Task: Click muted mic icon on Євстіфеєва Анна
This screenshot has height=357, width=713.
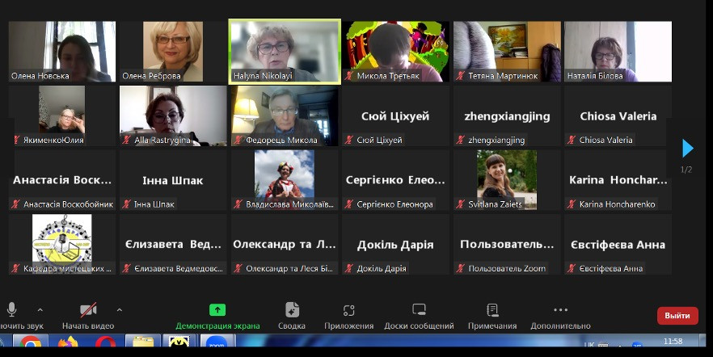Action: (x=572, y=268)
